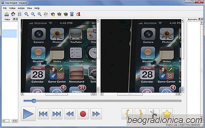Image resolution: width=205 pixels, height=128 pixels.
Task: Set selection end with the closing brace button
Action: 140,113
